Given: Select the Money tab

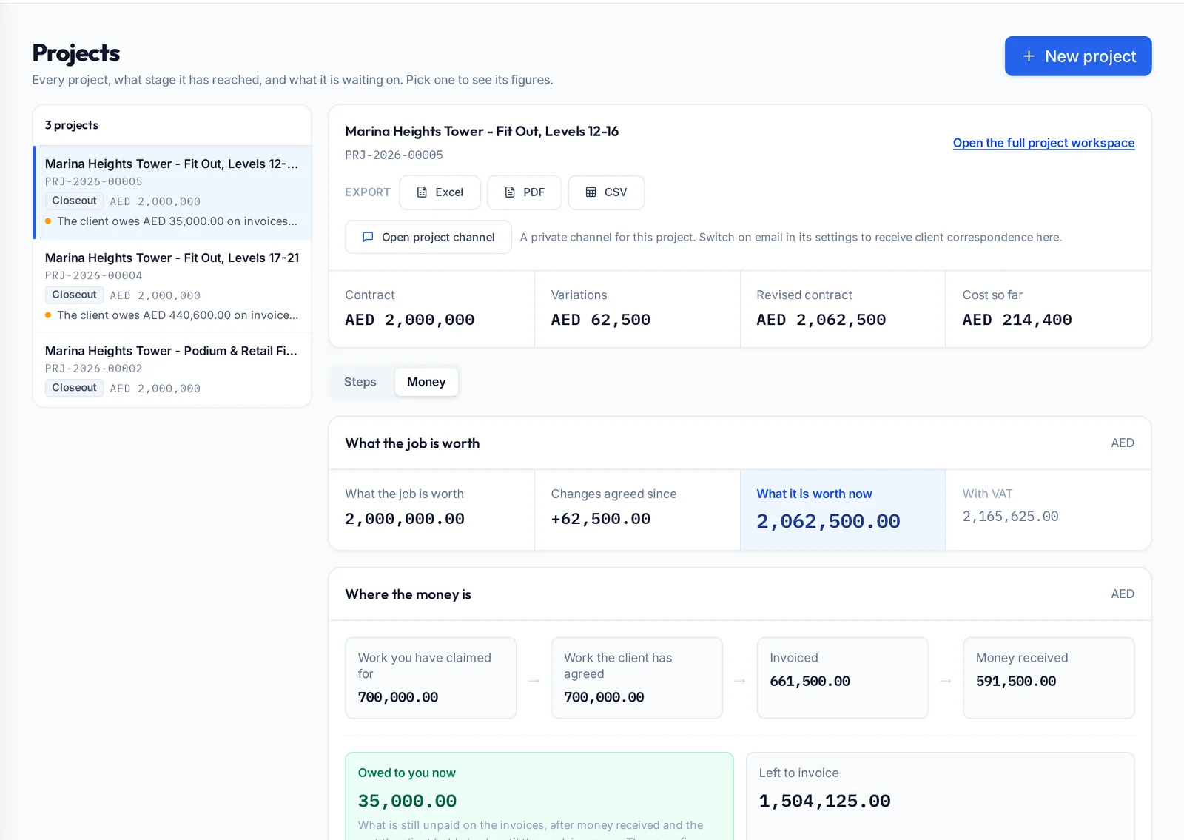Looking at the screenshot, I should [426, 382].
